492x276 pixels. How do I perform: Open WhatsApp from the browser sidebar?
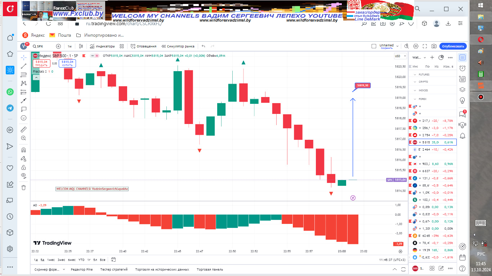(x=10, y=92)
